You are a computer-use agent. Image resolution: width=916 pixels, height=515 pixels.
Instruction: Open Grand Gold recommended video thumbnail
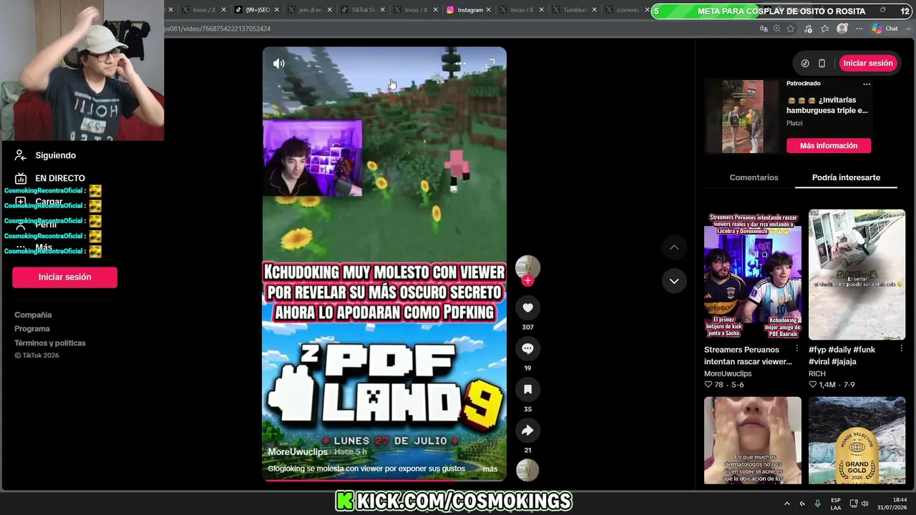tap(857, 441)
